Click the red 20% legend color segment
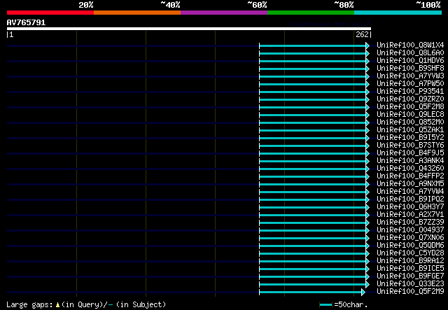 (50, 13)
